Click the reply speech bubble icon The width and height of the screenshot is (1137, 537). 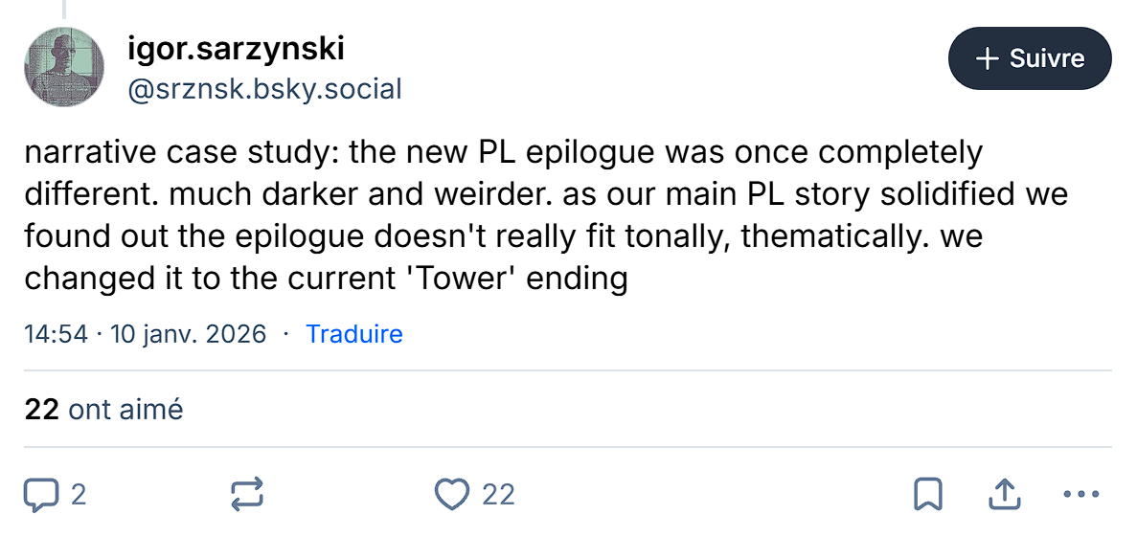point(40,494)
